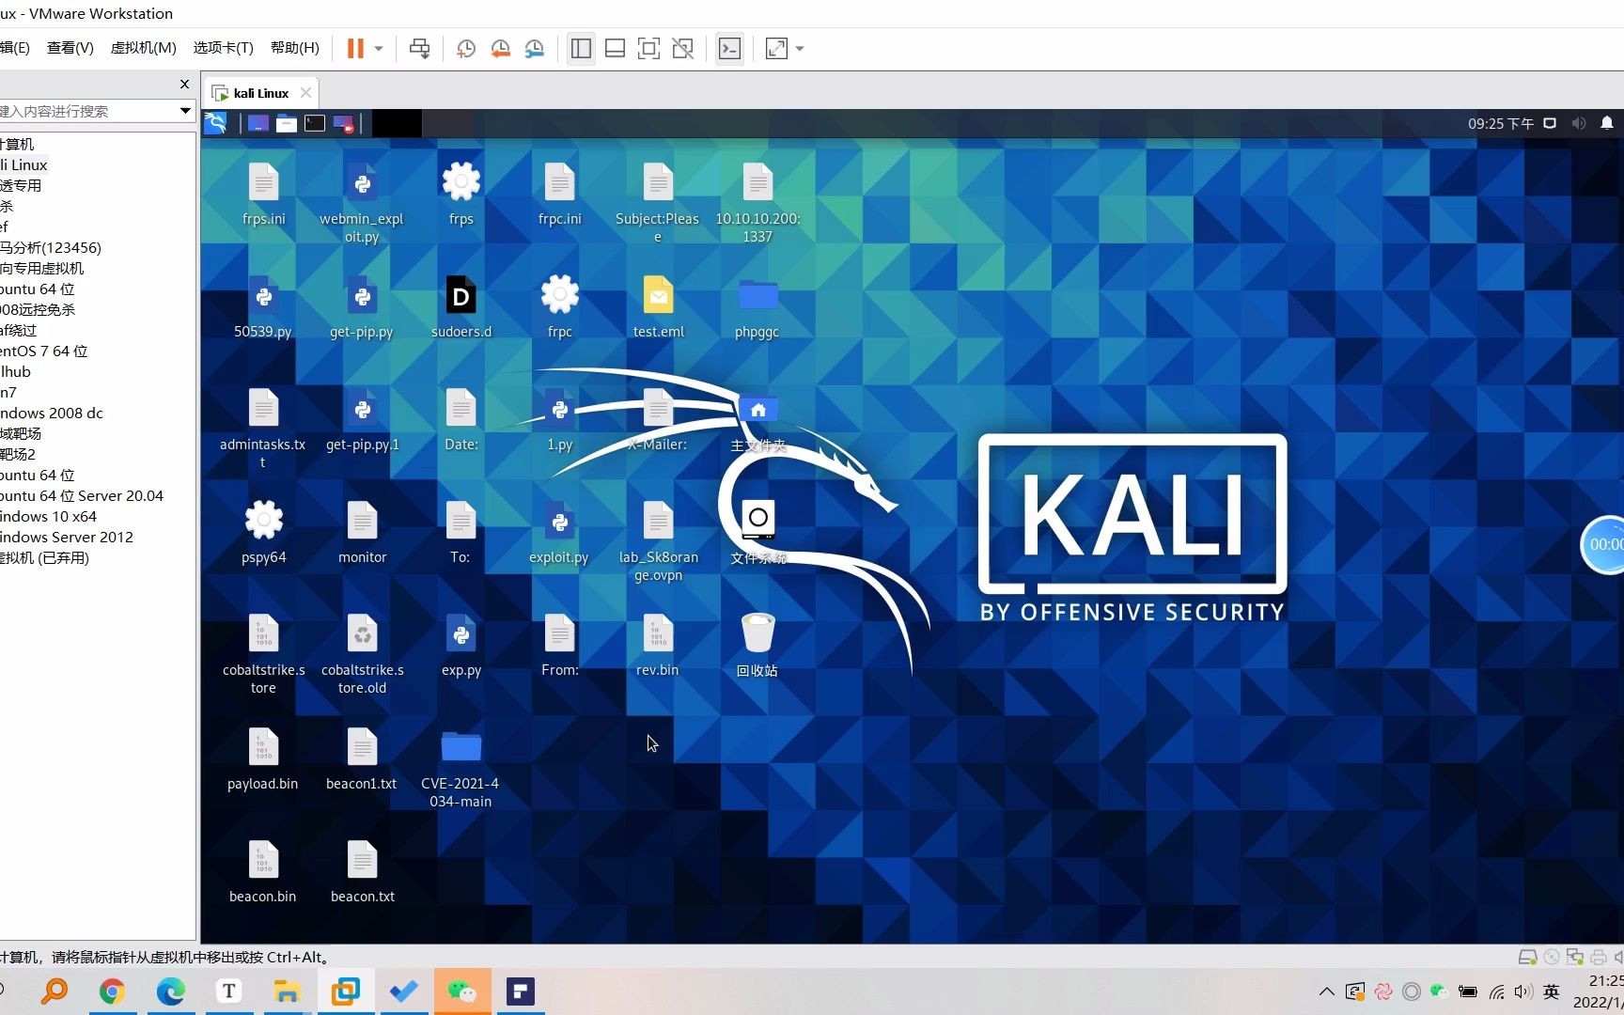Viewport: 1624px width, 1015px height.
Task: Select the 50539.py desktop file
Action: [x=263, y=306]
